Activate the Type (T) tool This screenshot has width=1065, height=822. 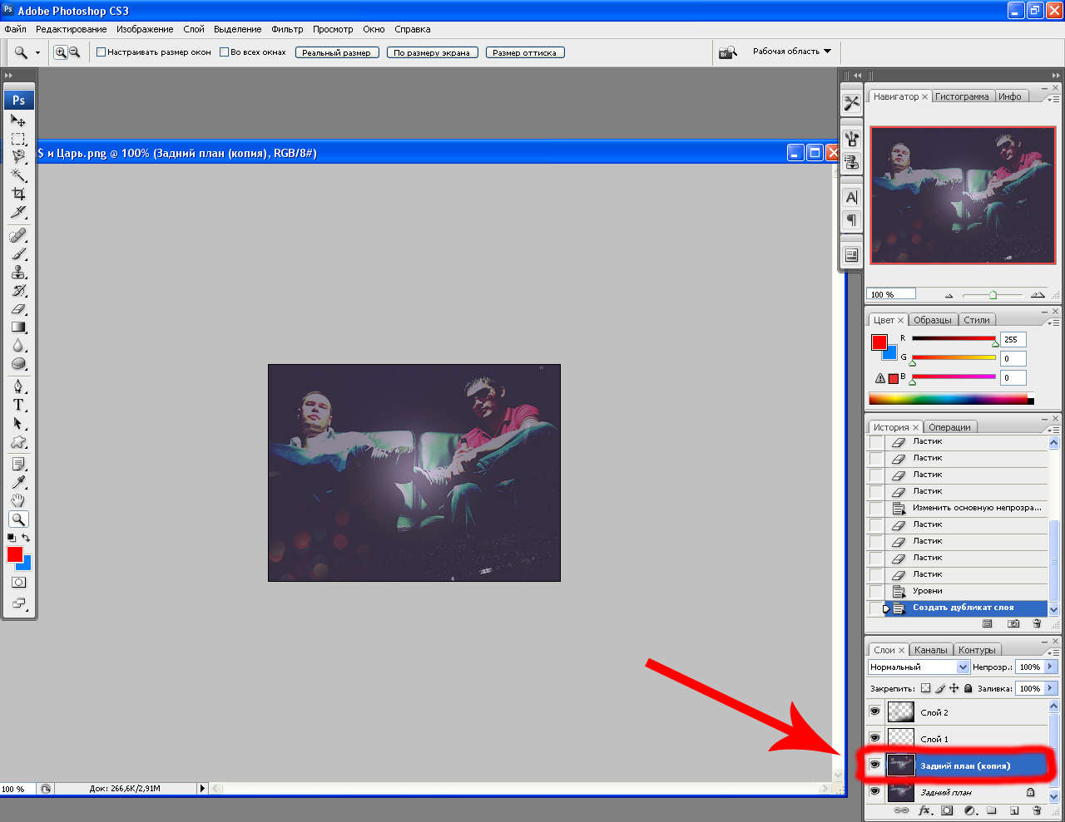point(18,405)
